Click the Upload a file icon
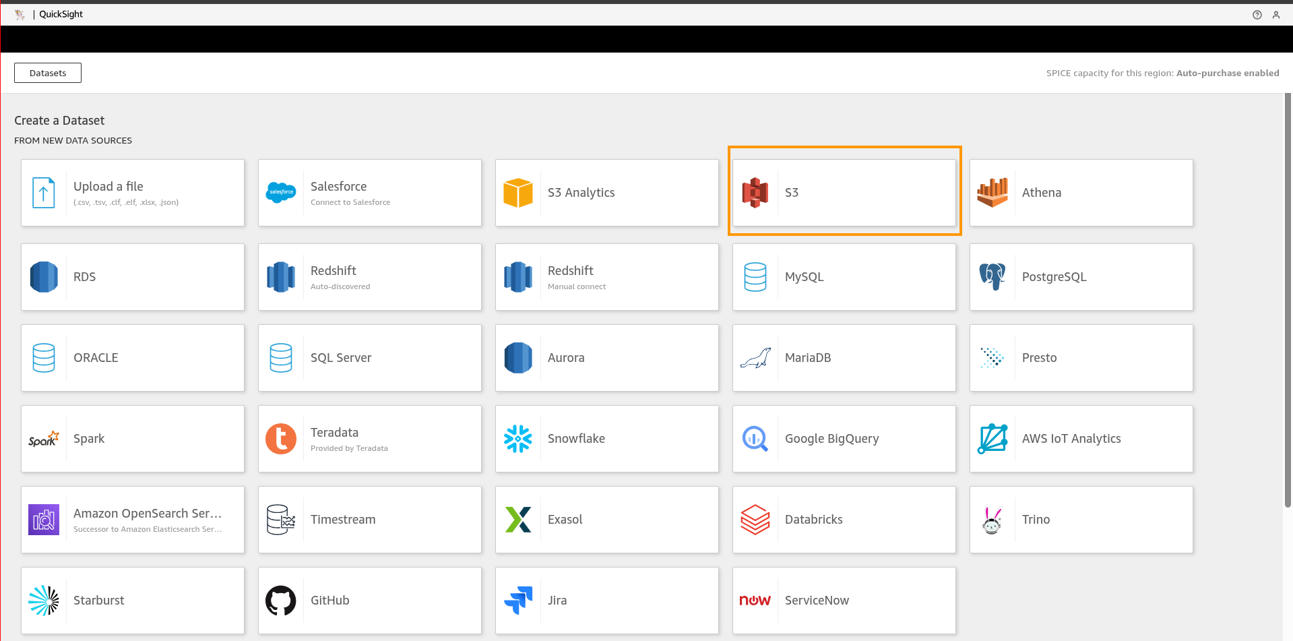The height and width of the screenshot is (641, 1293). (x=44, y=193)
